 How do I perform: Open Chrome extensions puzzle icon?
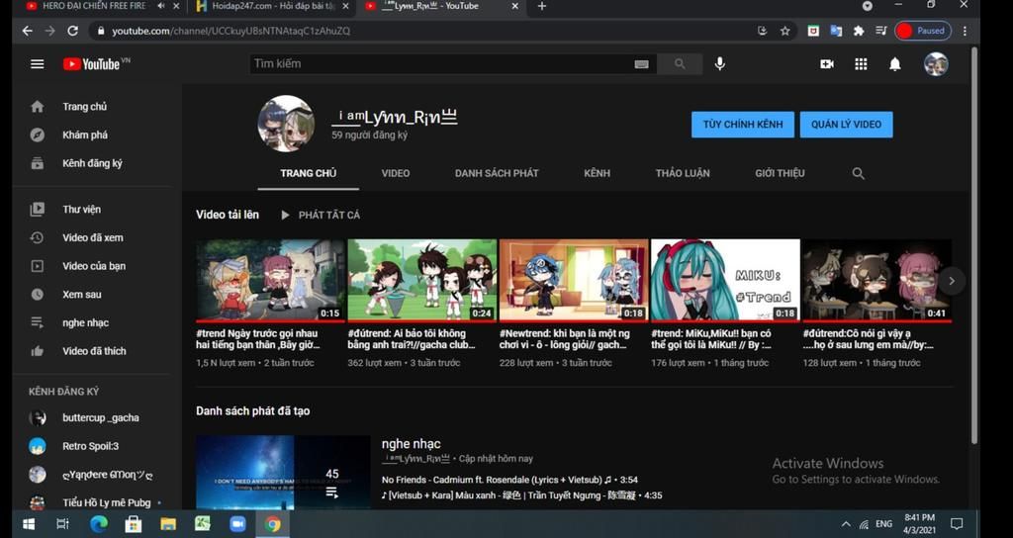click(859, 31)
